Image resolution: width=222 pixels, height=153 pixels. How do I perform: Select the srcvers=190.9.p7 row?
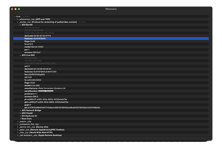pyautogui.click(x=111, y=52)
